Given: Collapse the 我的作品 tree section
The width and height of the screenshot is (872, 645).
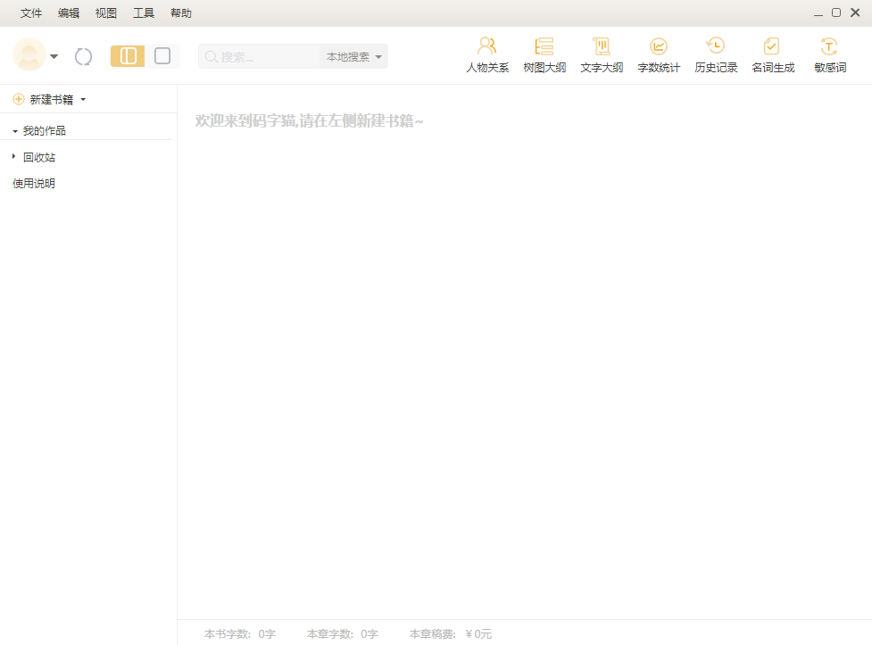Looking at the screenshot, I should (15, 131).
